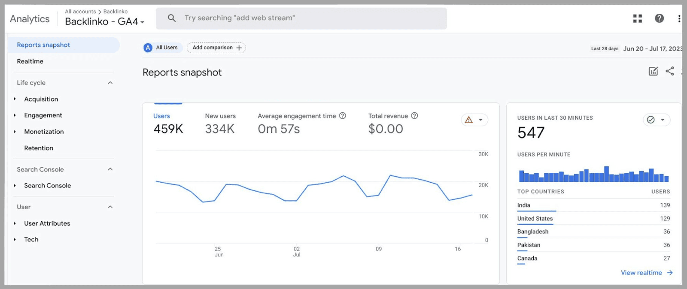This screenshot has height=289, width=687.
Task: Click the Average engagement time help icon
Action: pos(342,116)
